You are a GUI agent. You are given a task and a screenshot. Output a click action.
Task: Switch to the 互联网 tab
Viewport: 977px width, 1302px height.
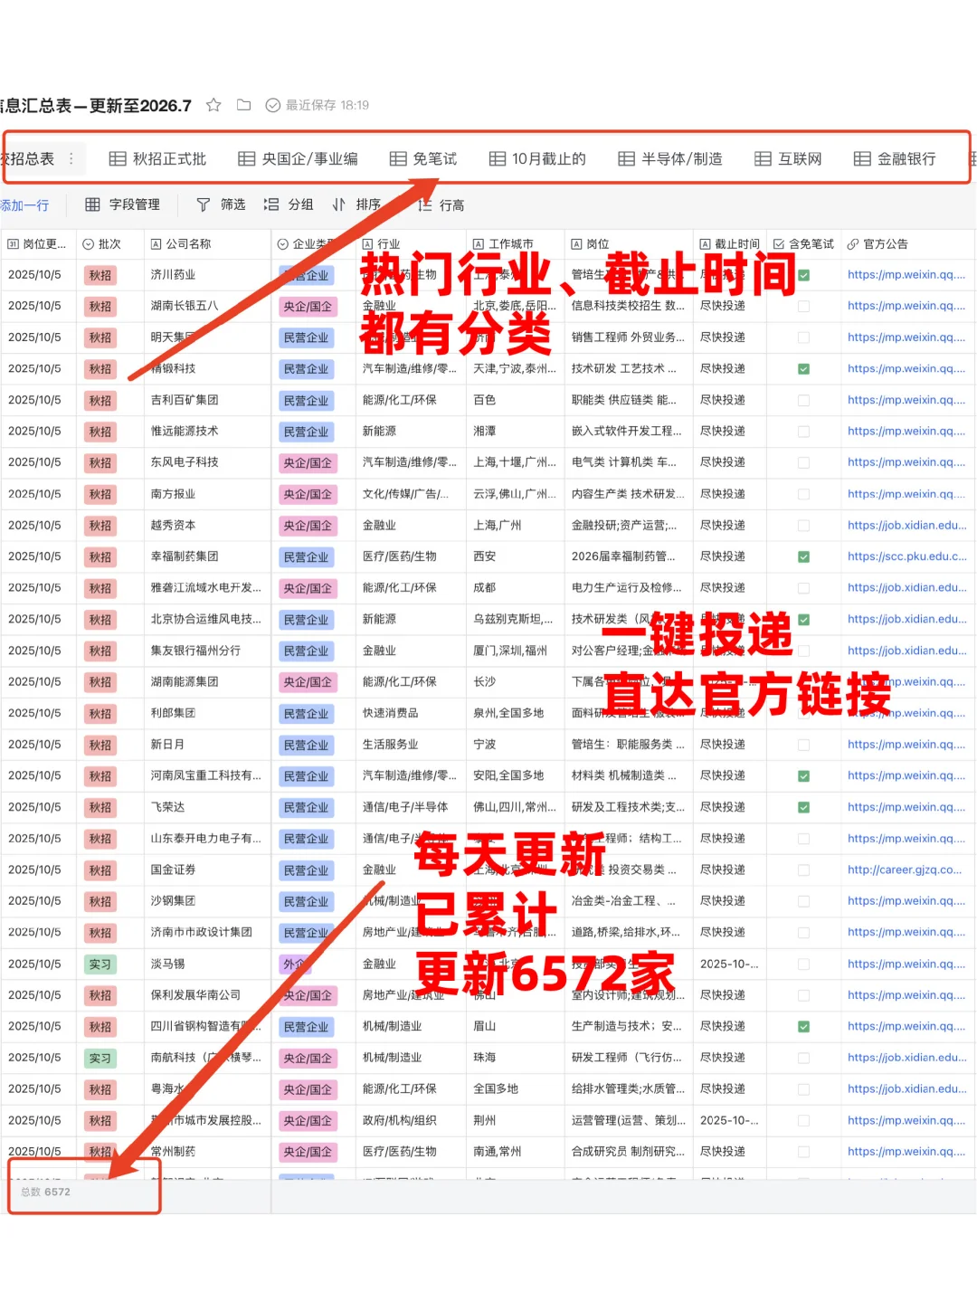pos(788,158)
